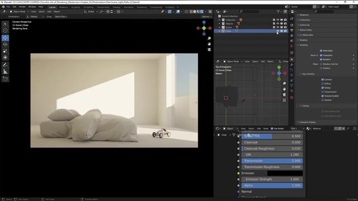Select the Add Cube tool in toolbar
This screenshot has height=201, width=358.
tap(5, 79)
